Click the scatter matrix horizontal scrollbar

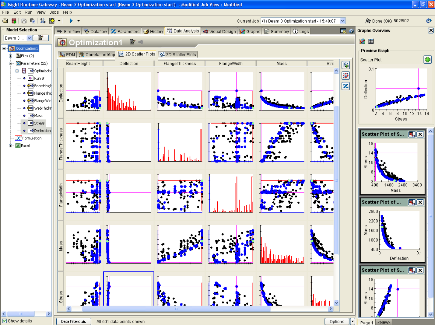pyautogui.click(x=176, y=309)
